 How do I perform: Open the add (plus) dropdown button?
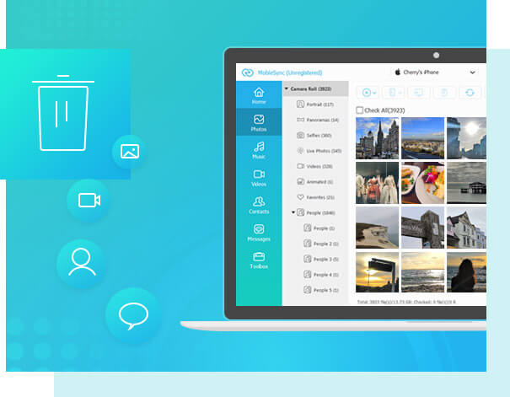pos(368,93)
